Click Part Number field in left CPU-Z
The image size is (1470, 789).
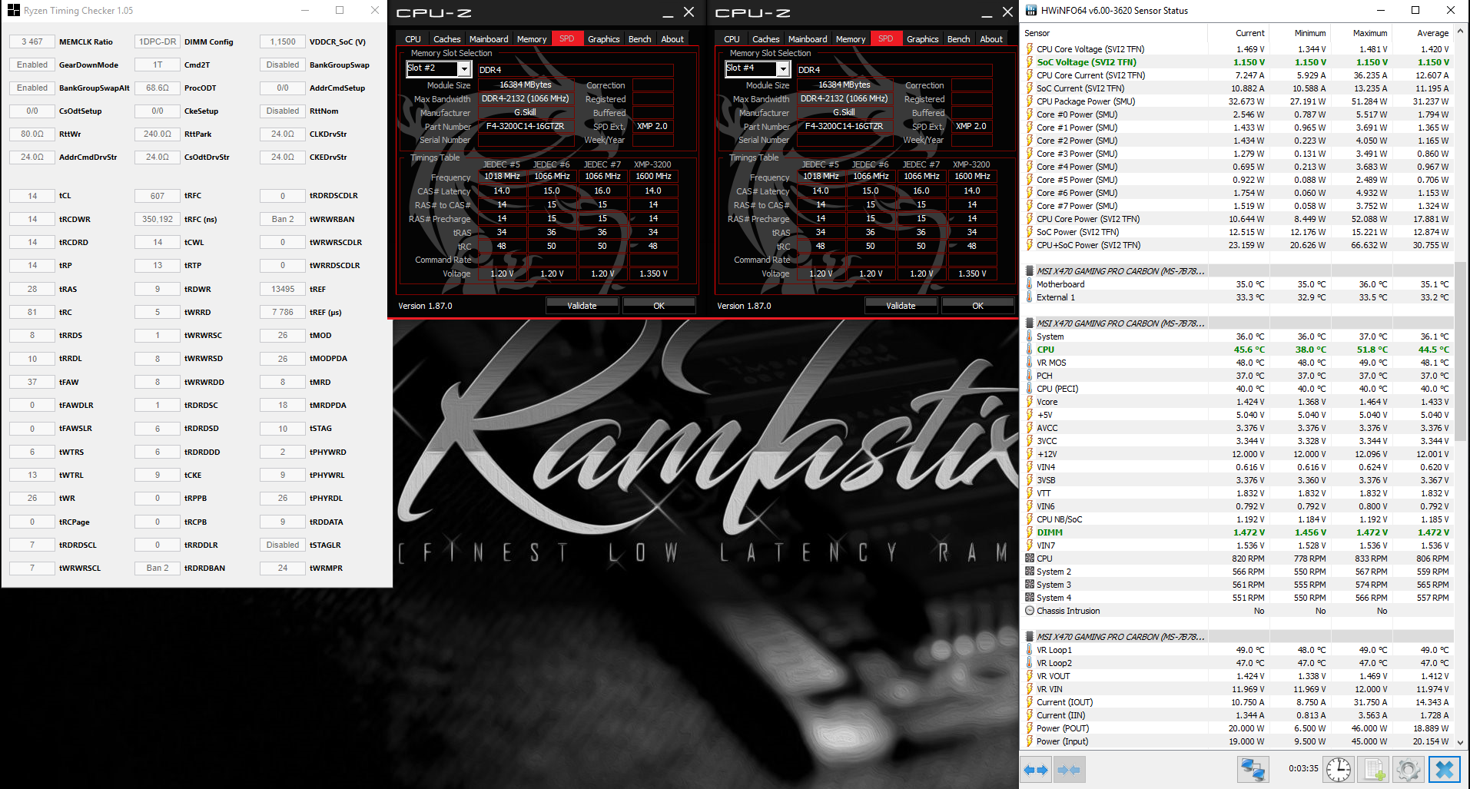(x=526, y=126)
